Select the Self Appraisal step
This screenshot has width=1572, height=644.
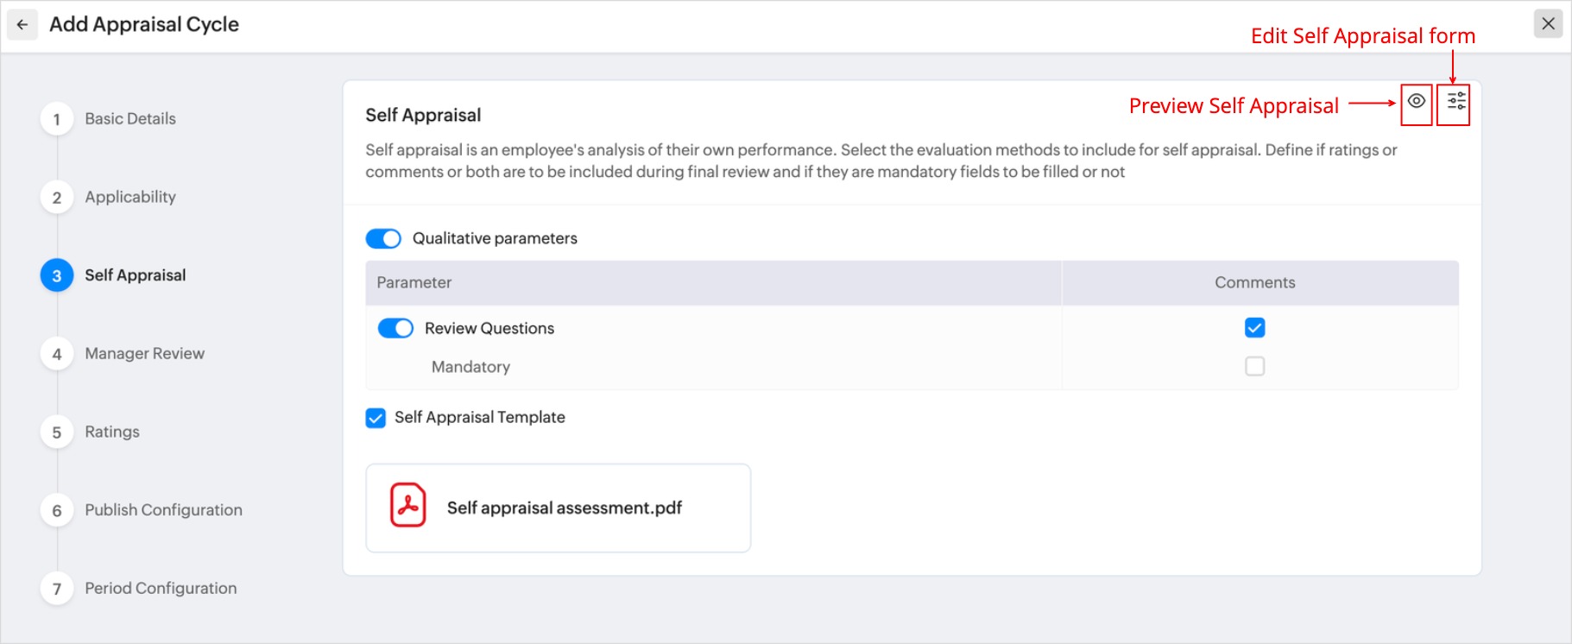pyautogui.click(x=135, y=275)
